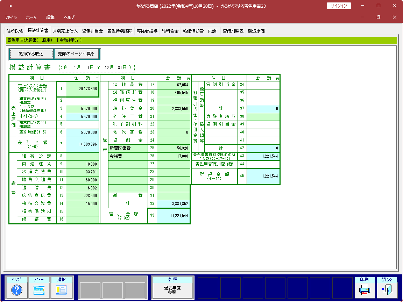The height and width of the screenshot is (302, 403).
Task: Click the 福利厚生費 amount field
Action: [174, 101]
